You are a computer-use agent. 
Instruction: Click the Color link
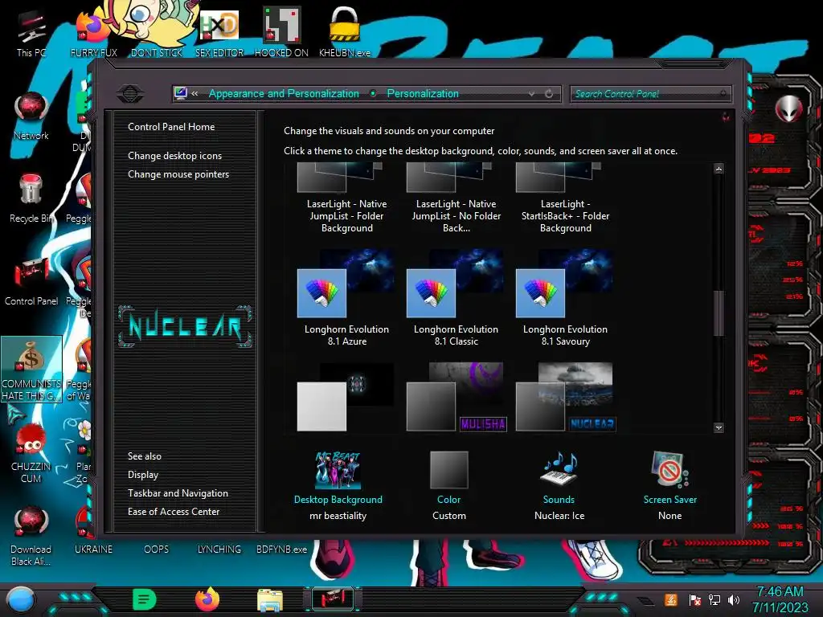pyautogui.click(x=448, y=500)
